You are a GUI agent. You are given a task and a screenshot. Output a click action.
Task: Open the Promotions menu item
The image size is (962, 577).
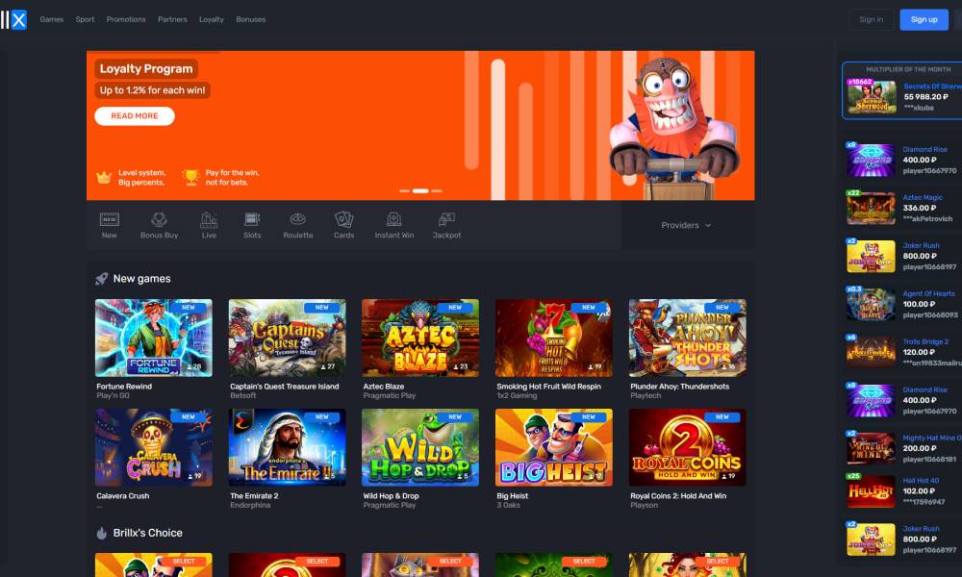click(x=126, y=19)
